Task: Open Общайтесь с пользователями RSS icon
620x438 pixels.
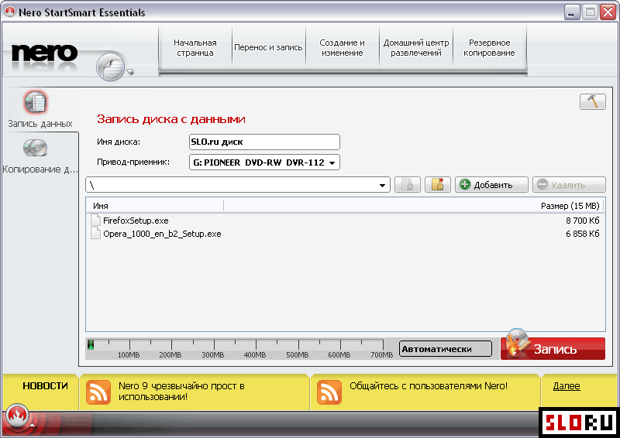Action: pos(329,392)
